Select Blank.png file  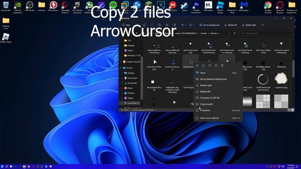(281, 64)
